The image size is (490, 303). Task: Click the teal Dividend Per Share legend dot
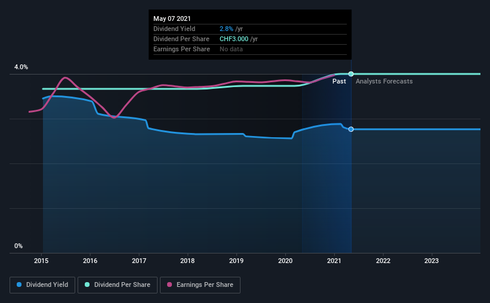(x=87, y=285)
